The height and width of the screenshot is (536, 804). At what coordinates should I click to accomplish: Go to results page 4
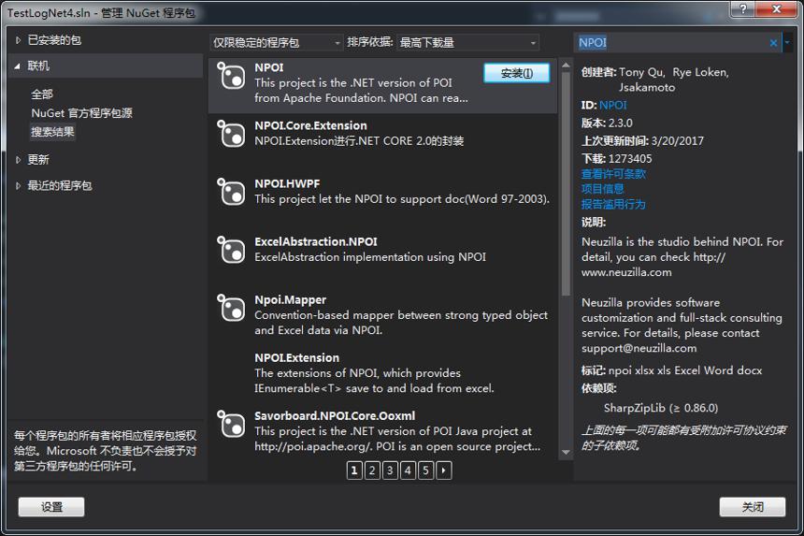pos(409,471)
